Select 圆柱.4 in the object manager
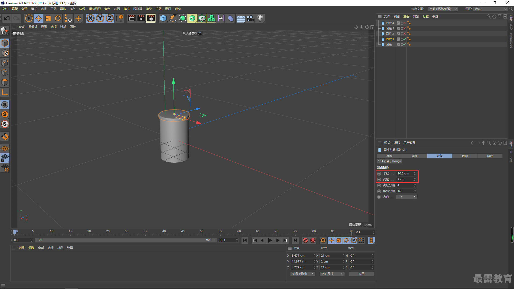 390,23
